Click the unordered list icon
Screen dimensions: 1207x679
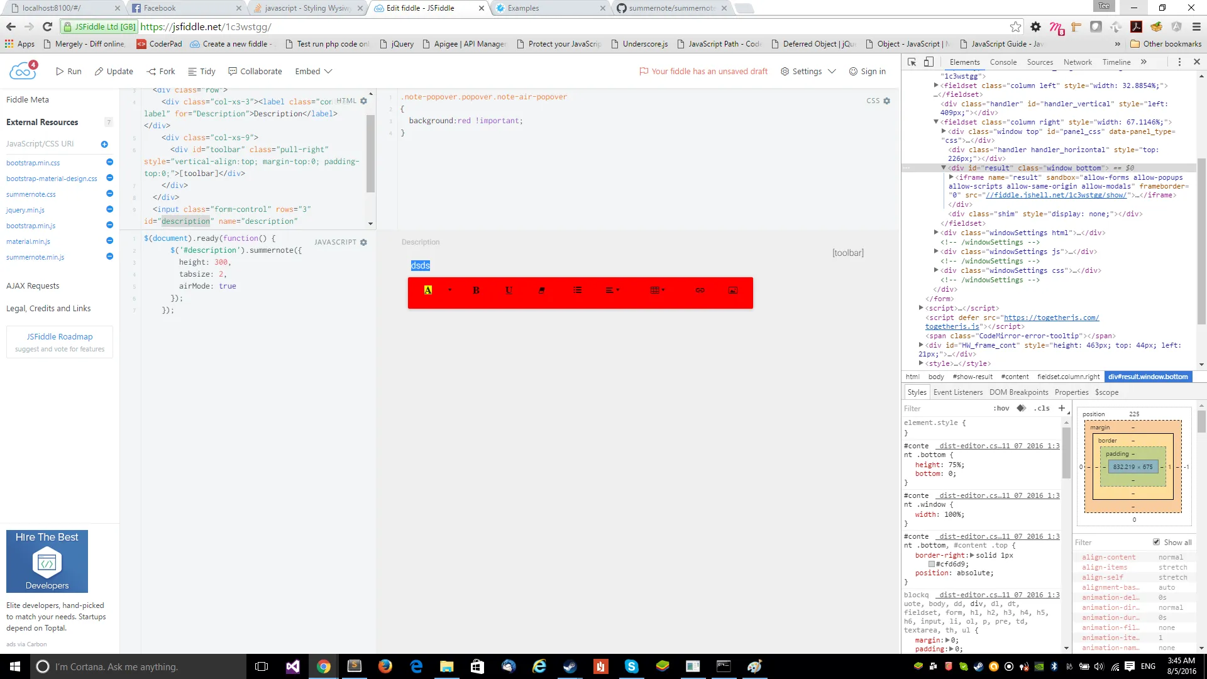[x=577, y=290]
